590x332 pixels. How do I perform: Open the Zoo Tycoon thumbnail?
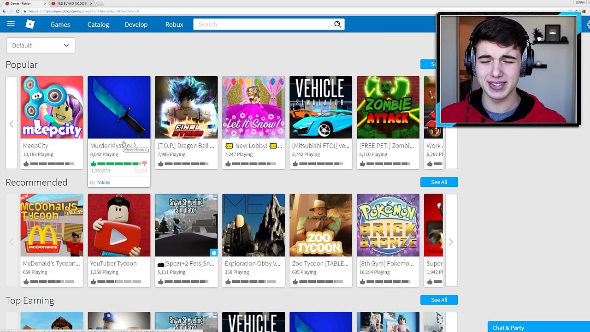coord(321,225)
